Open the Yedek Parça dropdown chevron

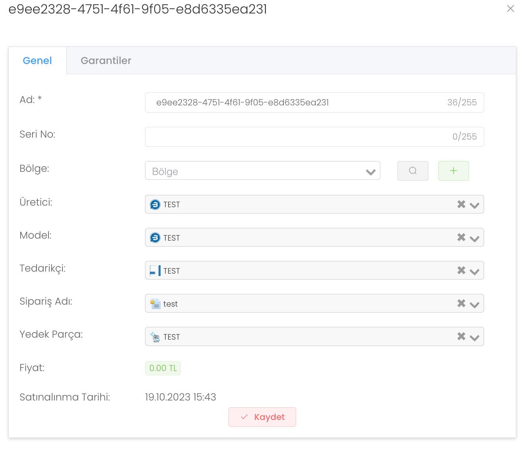coord(474,337)
